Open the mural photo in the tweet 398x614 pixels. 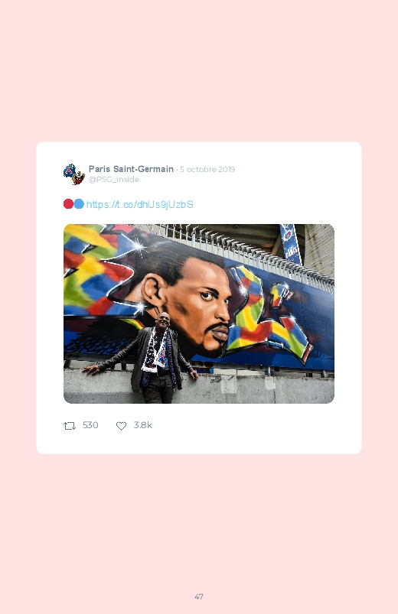[199, 313]
